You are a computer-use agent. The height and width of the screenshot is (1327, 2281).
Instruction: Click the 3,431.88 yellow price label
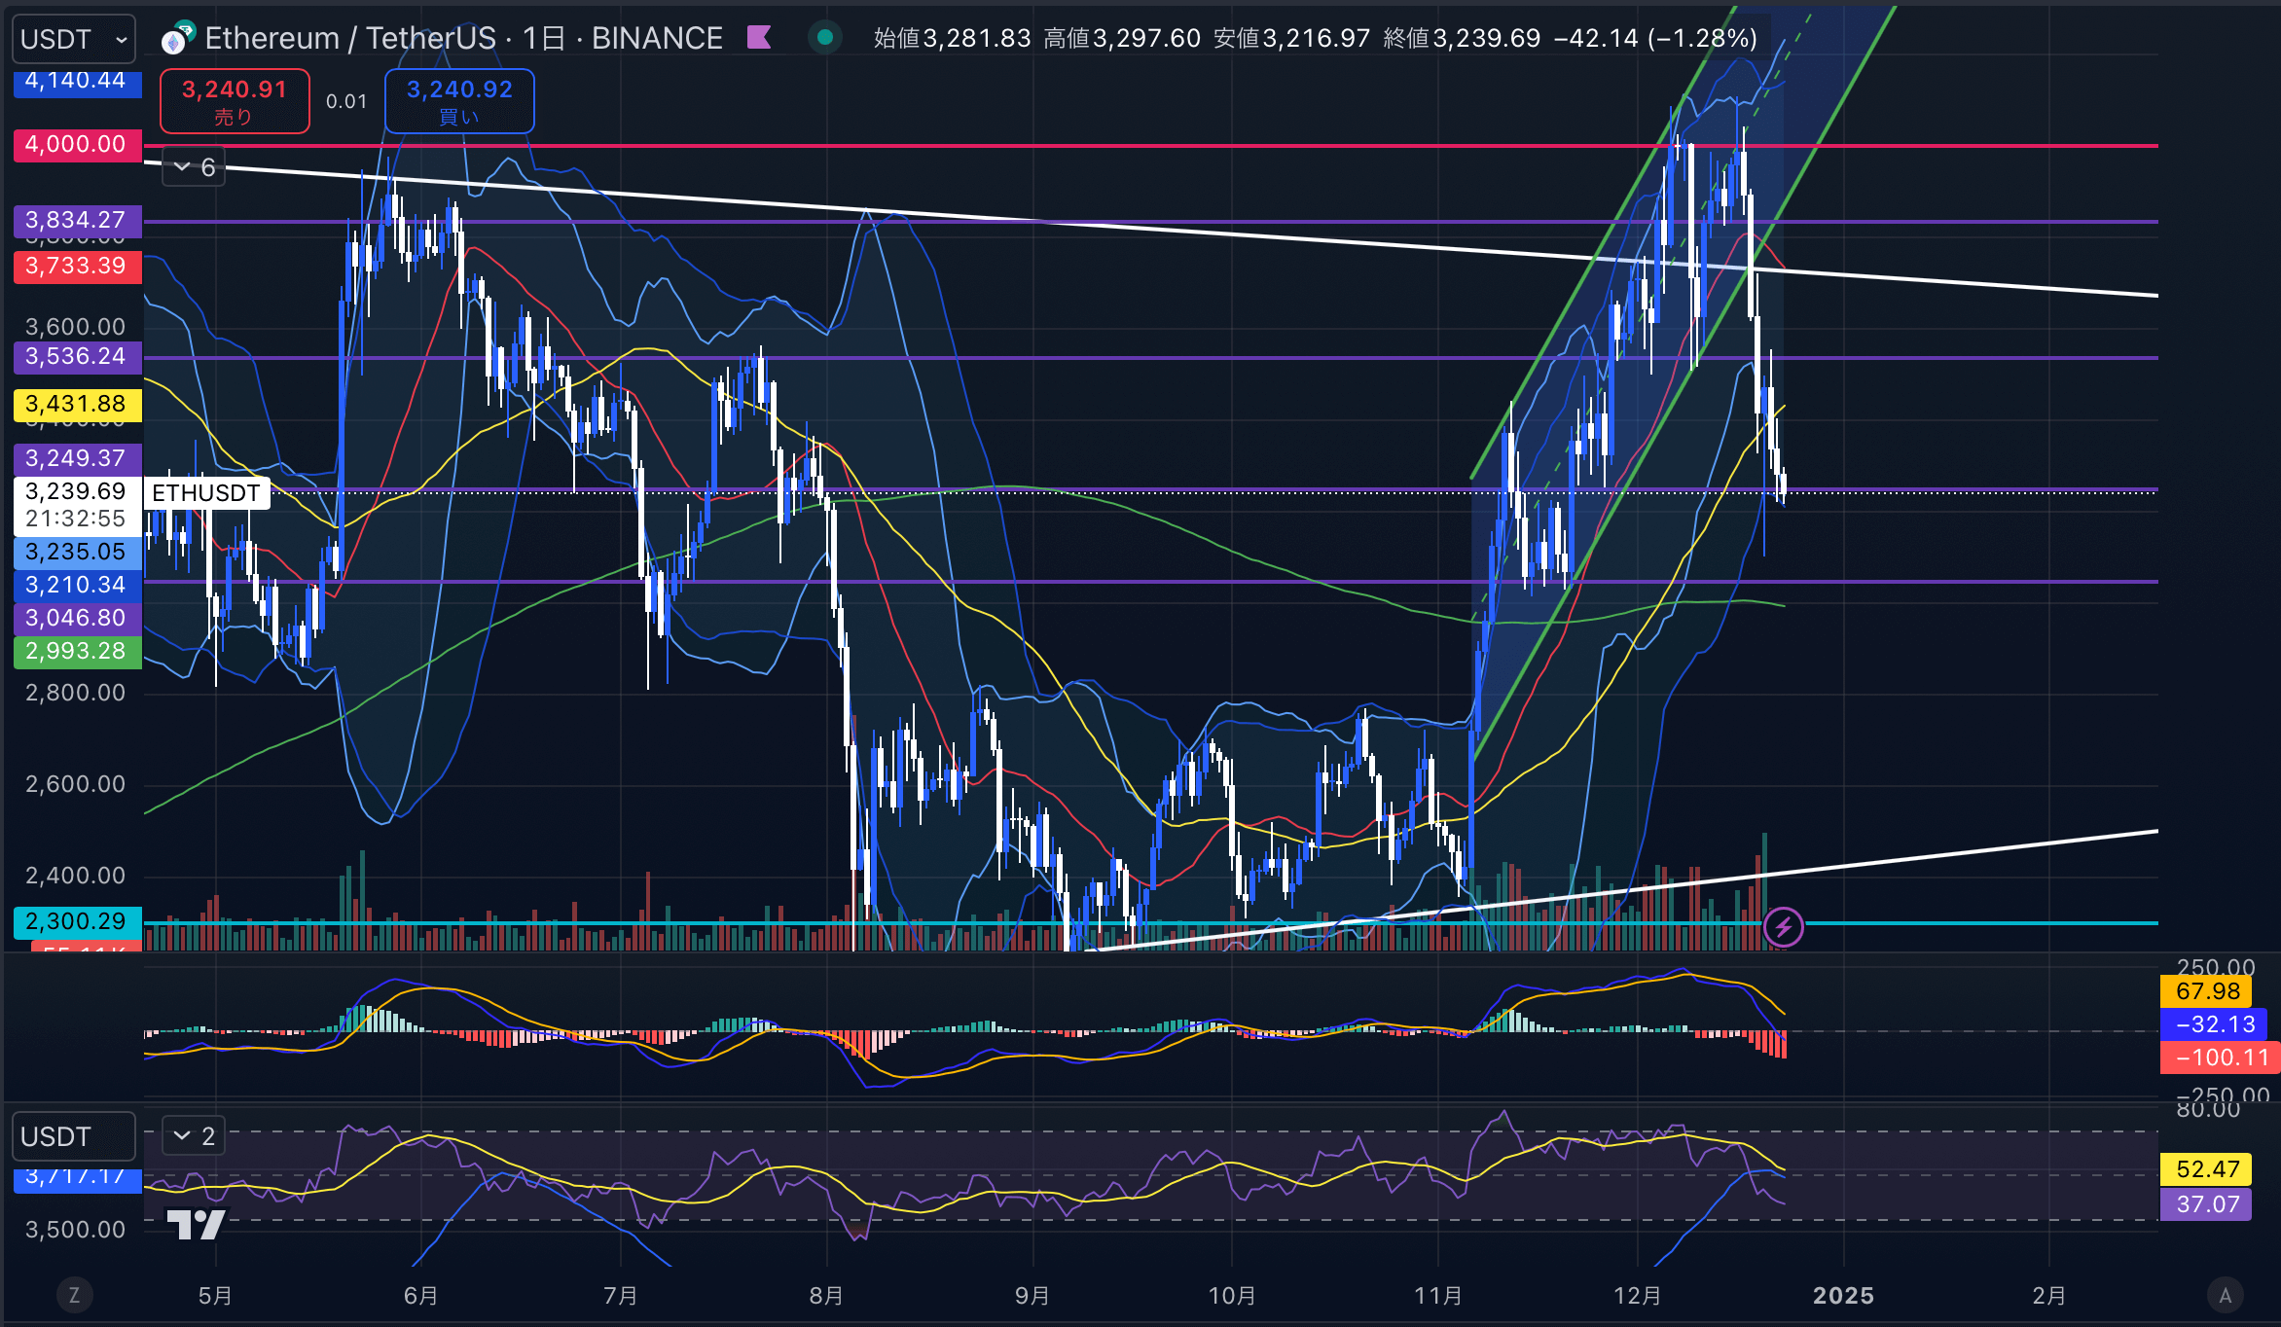click(x=77, y=405)
